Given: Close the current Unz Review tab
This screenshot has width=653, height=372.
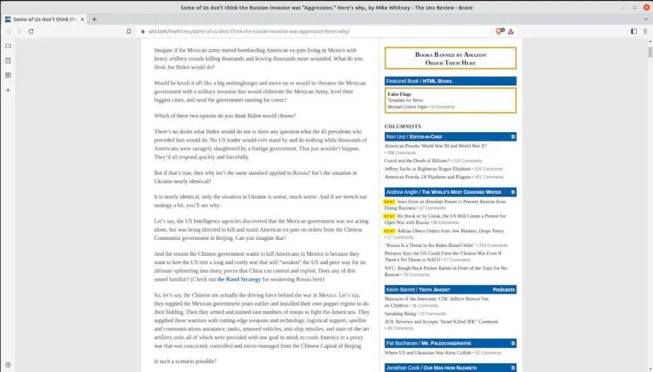Looking at the screenshot, I should (84, 19).
